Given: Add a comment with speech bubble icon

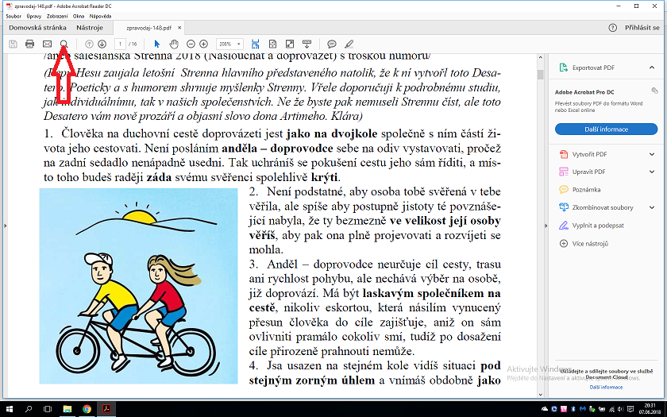Looking at the screenshot, I should [332, 44].
